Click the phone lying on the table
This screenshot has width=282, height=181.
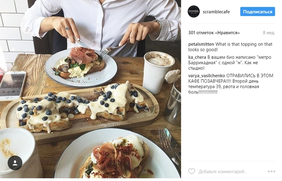coord(13,86)
